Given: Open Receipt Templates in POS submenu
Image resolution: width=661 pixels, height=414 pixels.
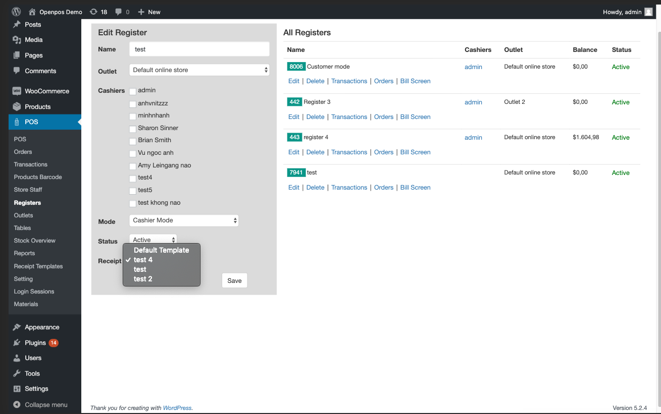Looking at the screenshot, I should (38, 266).
